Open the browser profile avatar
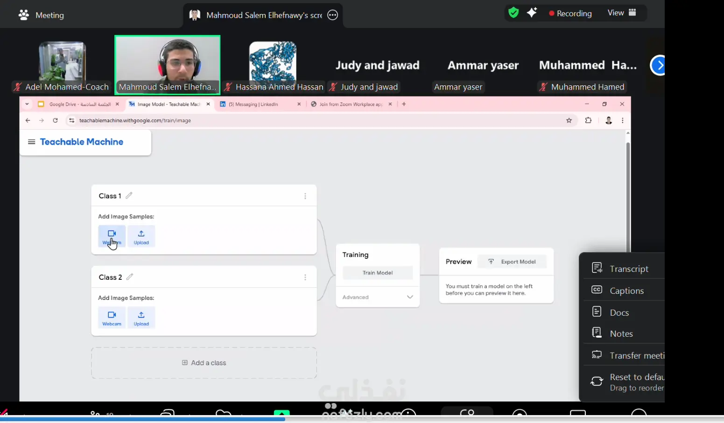 (609, 120)
